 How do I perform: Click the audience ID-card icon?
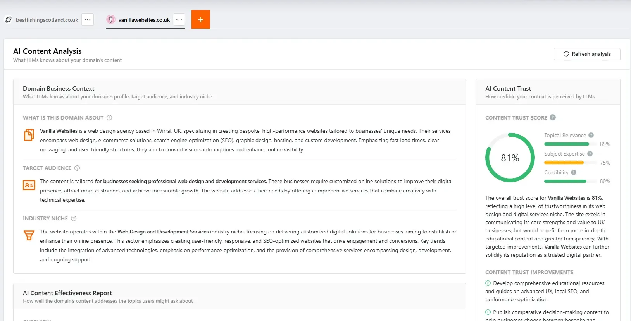pos(29,185)
